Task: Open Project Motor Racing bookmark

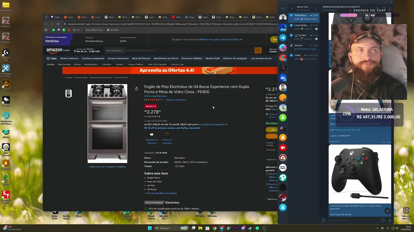Action: click(93, 30)
